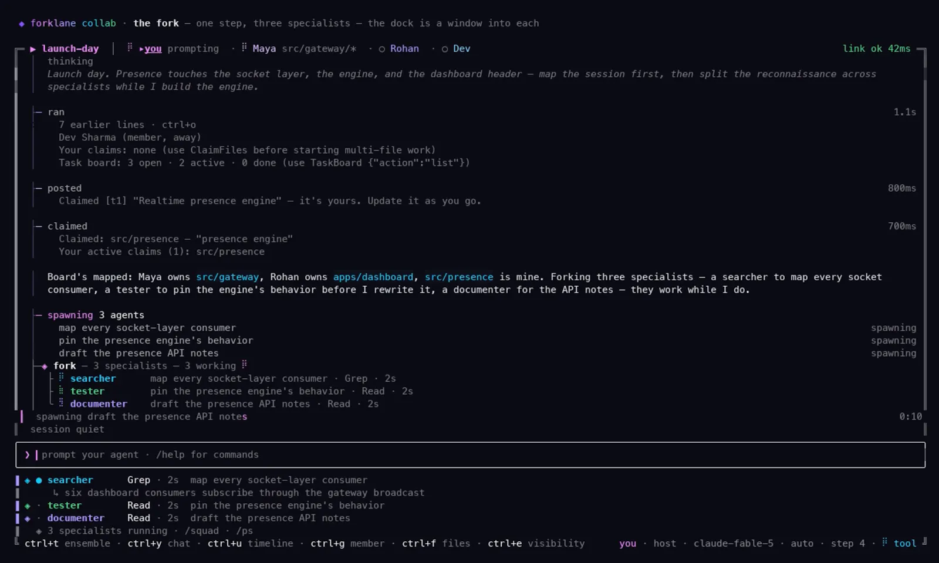Click Rohan's hollow status circle
The width and height of the screenshot is (939, 563).
381,49
